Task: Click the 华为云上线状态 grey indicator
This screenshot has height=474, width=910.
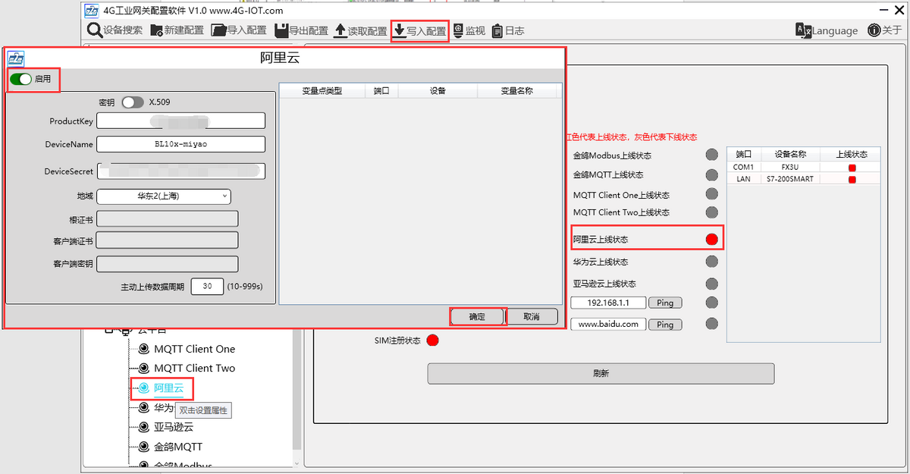Action: click(x=711, y=262)
